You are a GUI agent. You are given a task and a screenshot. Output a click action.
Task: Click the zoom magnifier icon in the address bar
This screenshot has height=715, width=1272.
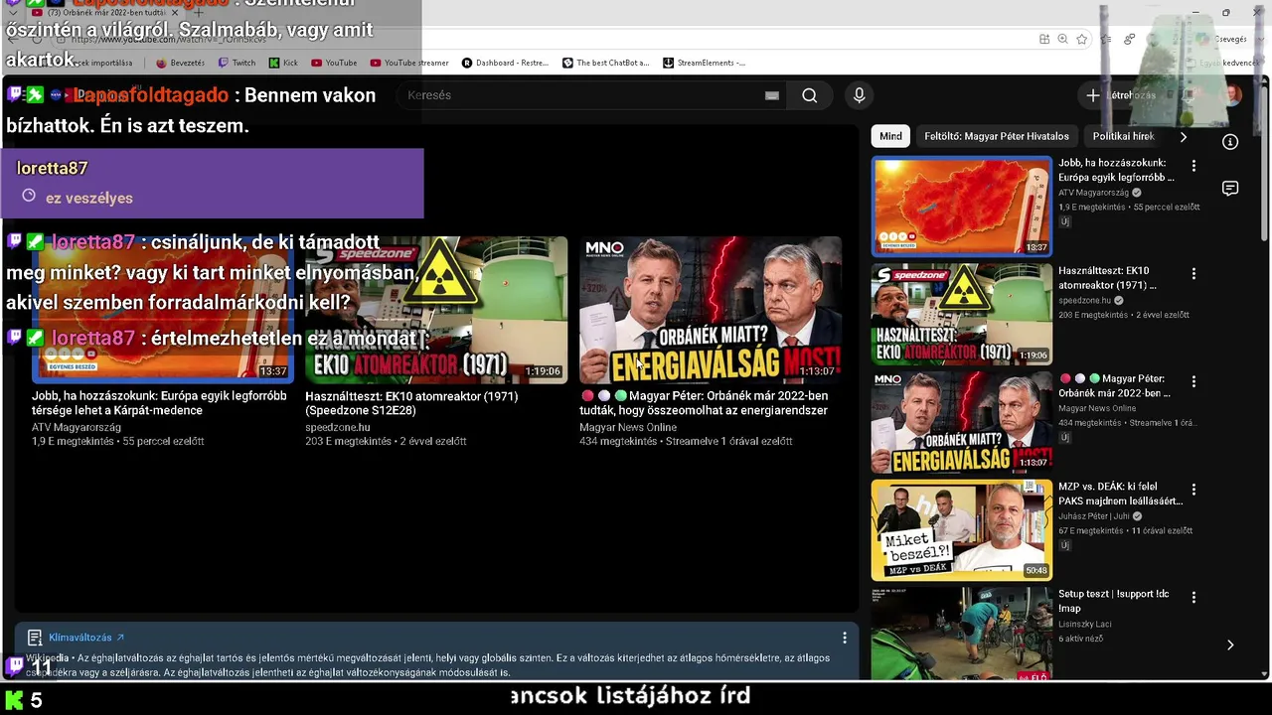[x=1062, y=39]
